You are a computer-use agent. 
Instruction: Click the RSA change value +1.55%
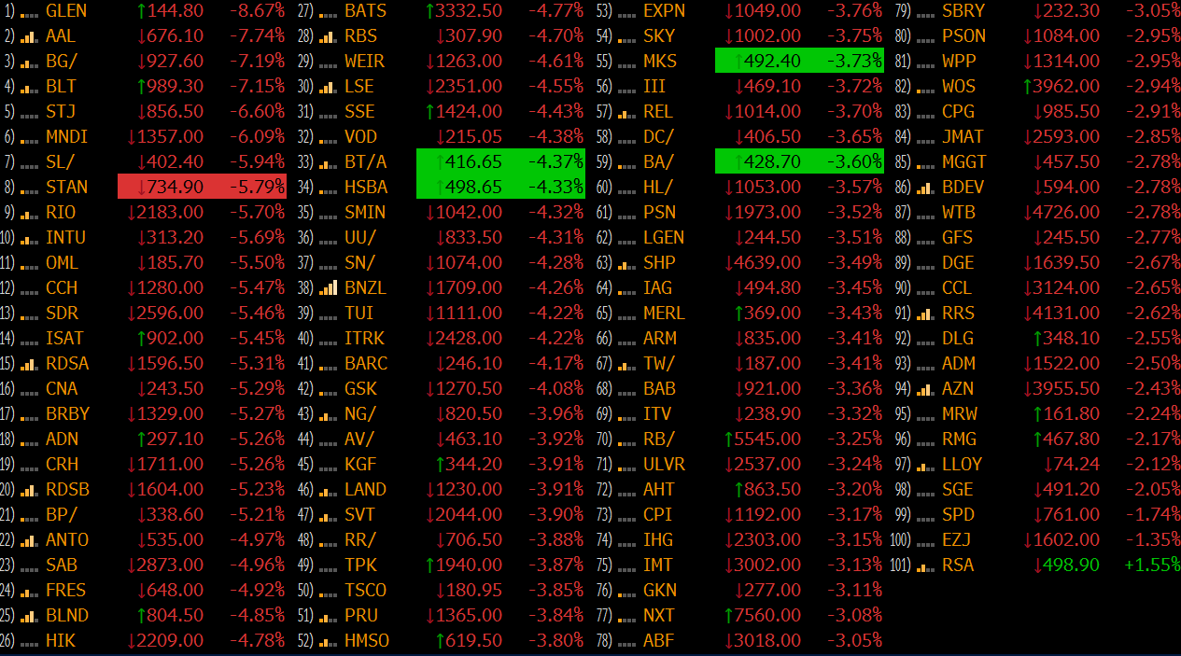click(1153, 565)
